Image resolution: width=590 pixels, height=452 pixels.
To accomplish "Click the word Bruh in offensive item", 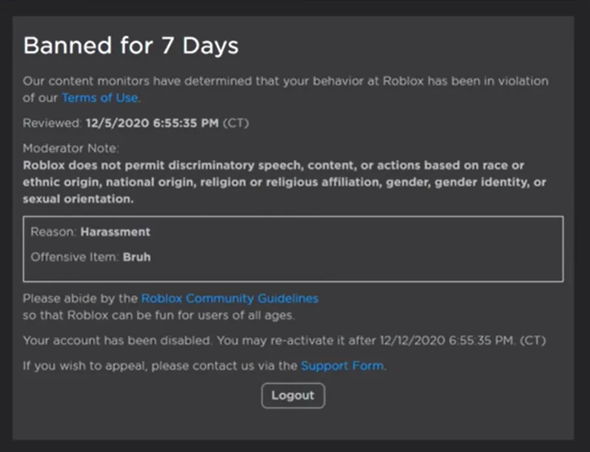I will pos(137,257).
